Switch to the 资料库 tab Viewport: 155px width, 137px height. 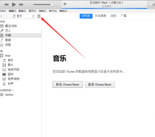click(x=86, y=16)
